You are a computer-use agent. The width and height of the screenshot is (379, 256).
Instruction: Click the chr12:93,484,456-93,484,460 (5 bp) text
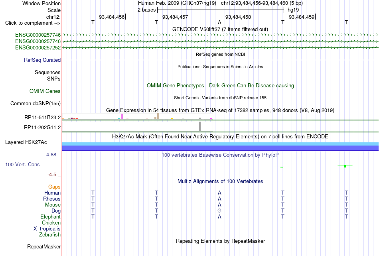pyautogui.click(x=262, y=3)
